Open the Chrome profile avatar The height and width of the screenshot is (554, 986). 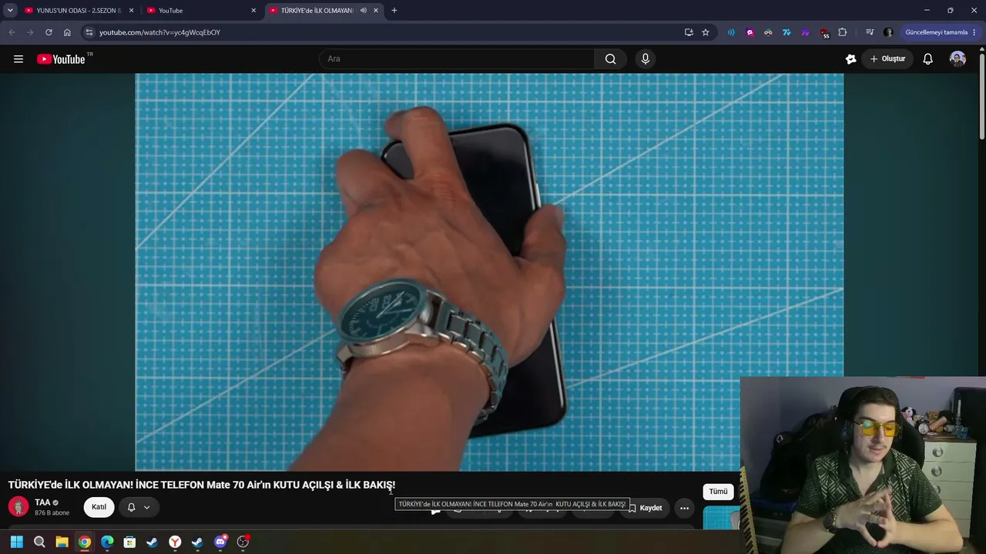[888, 32]
